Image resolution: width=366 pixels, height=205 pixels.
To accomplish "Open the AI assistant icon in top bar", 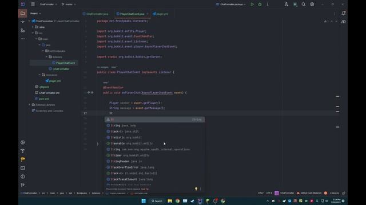I will [x=295, y=4].
